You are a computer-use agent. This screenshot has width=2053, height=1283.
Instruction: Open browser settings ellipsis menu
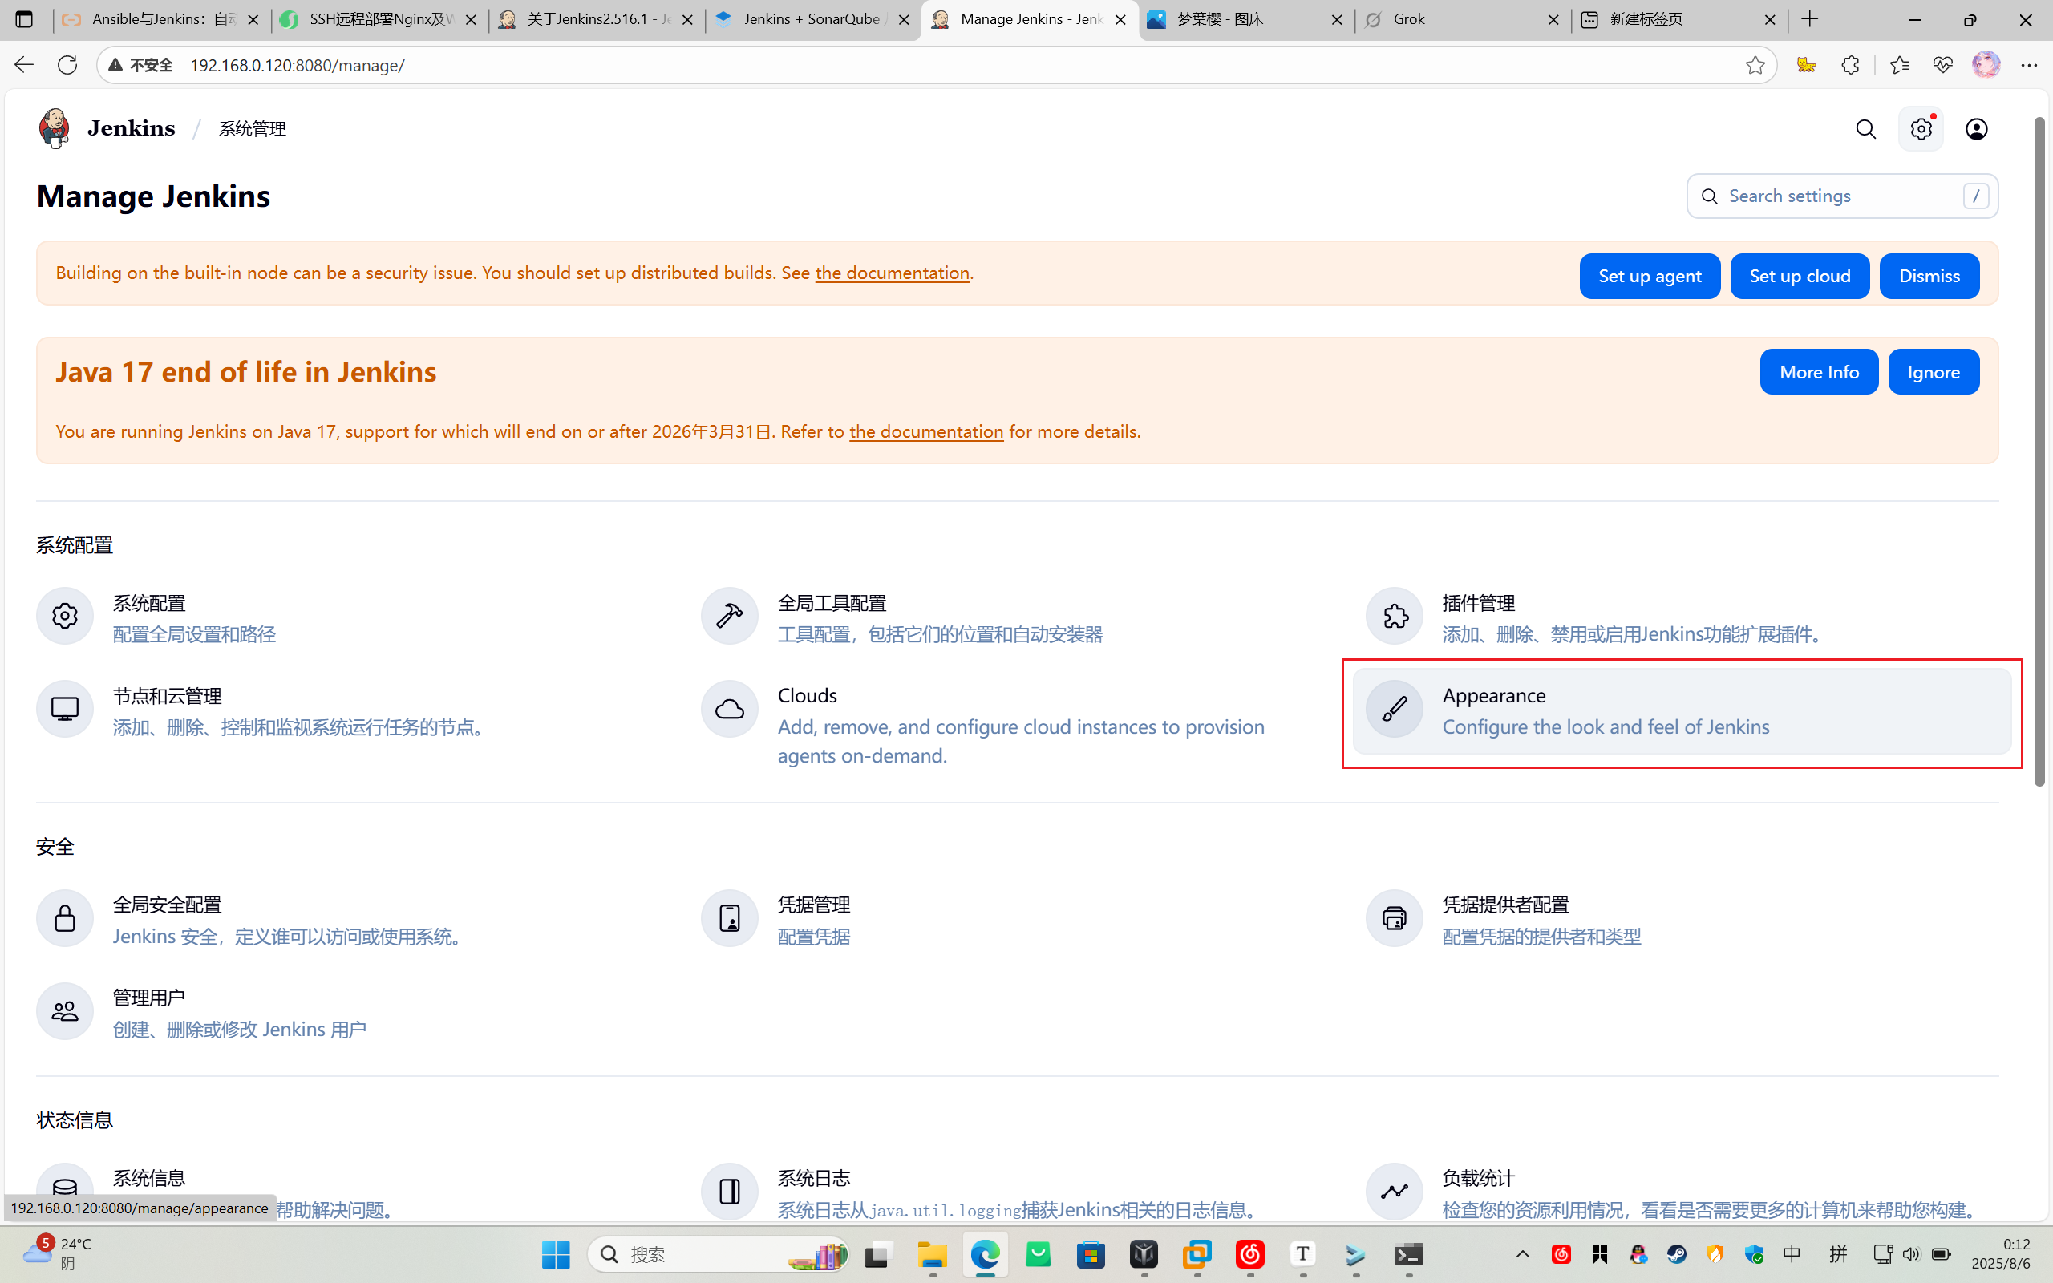click(2028, 64)
